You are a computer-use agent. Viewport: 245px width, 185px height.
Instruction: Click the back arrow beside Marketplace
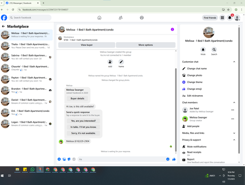pyautogui.click(x=3, y=26)
